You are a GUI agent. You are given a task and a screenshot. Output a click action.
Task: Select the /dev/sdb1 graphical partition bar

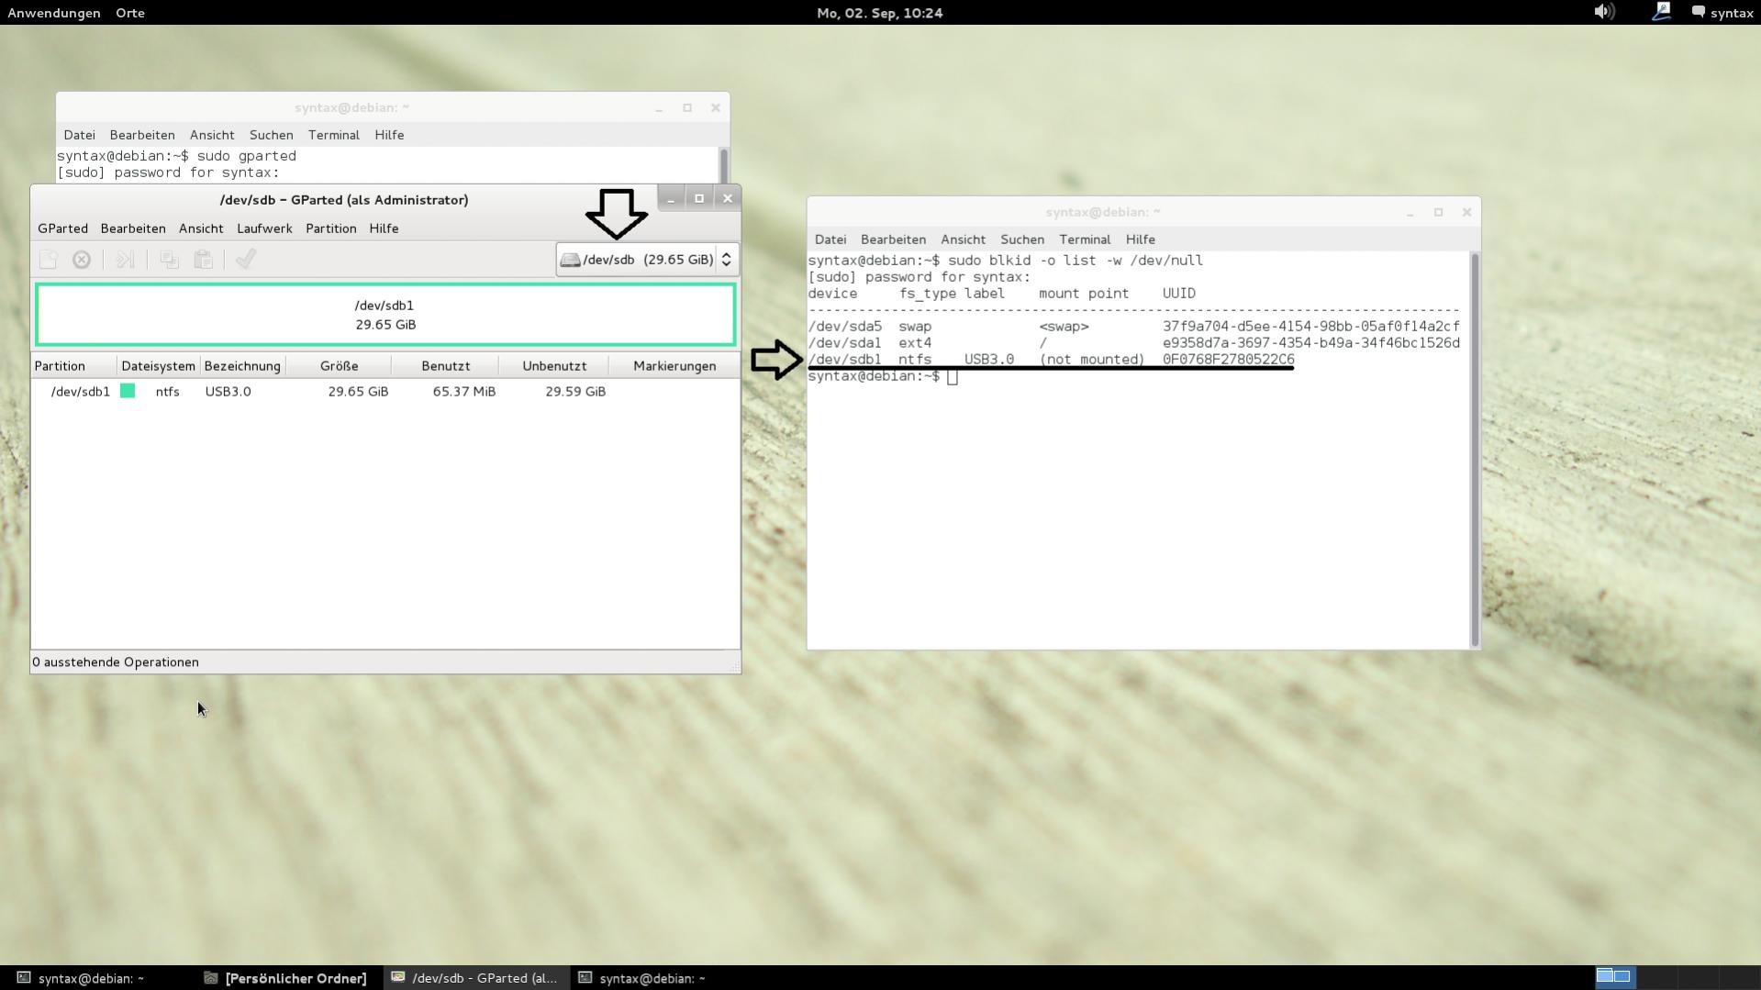[x=385, y=315]
